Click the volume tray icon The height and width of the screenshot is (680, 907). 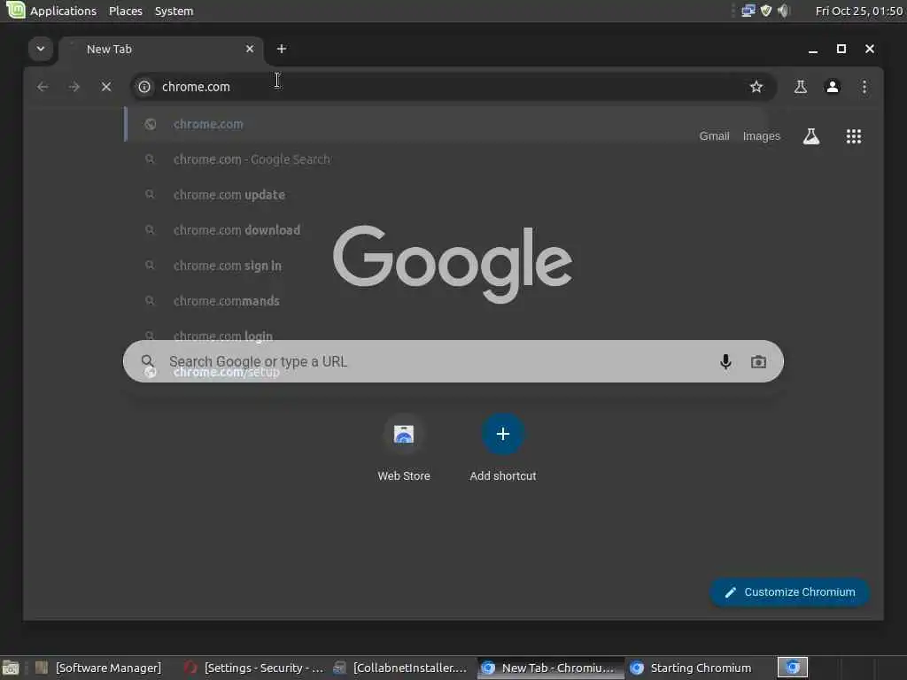784,11
